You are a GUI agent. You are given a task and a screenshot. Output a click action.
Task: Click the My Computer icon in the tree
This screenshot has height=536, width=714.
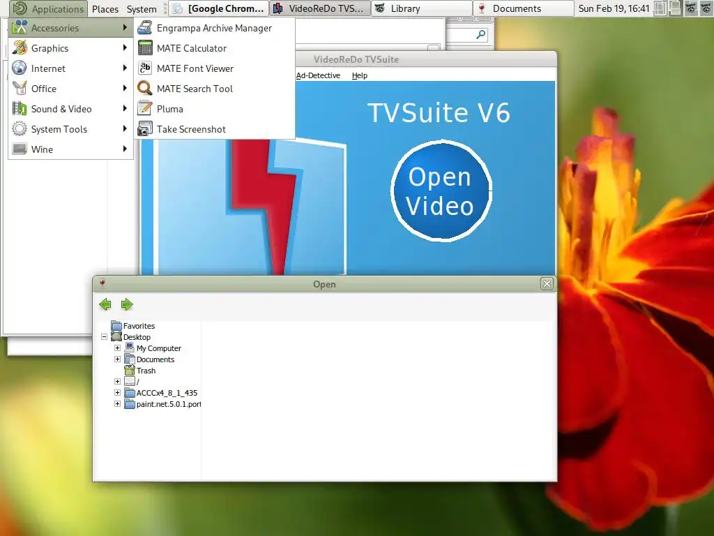[x=129, y=348]
